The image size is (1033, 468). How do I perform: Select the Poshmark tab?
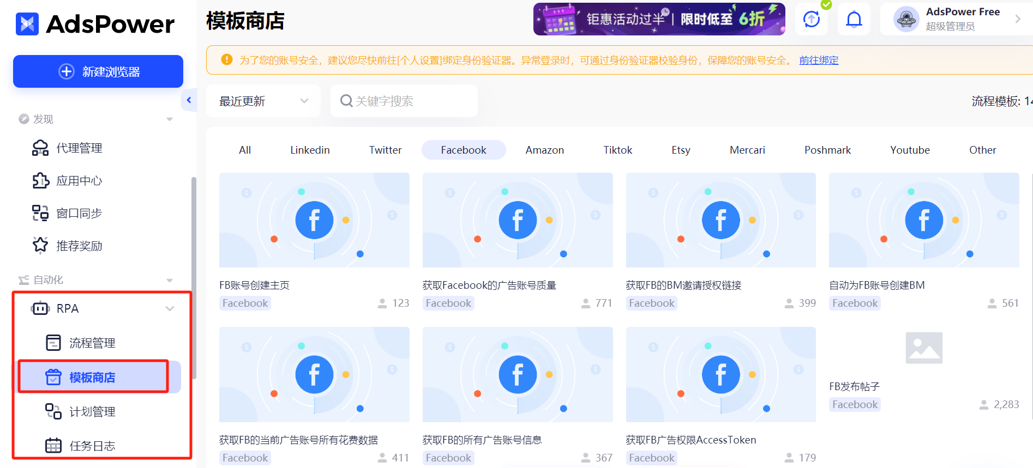[827, 150]
